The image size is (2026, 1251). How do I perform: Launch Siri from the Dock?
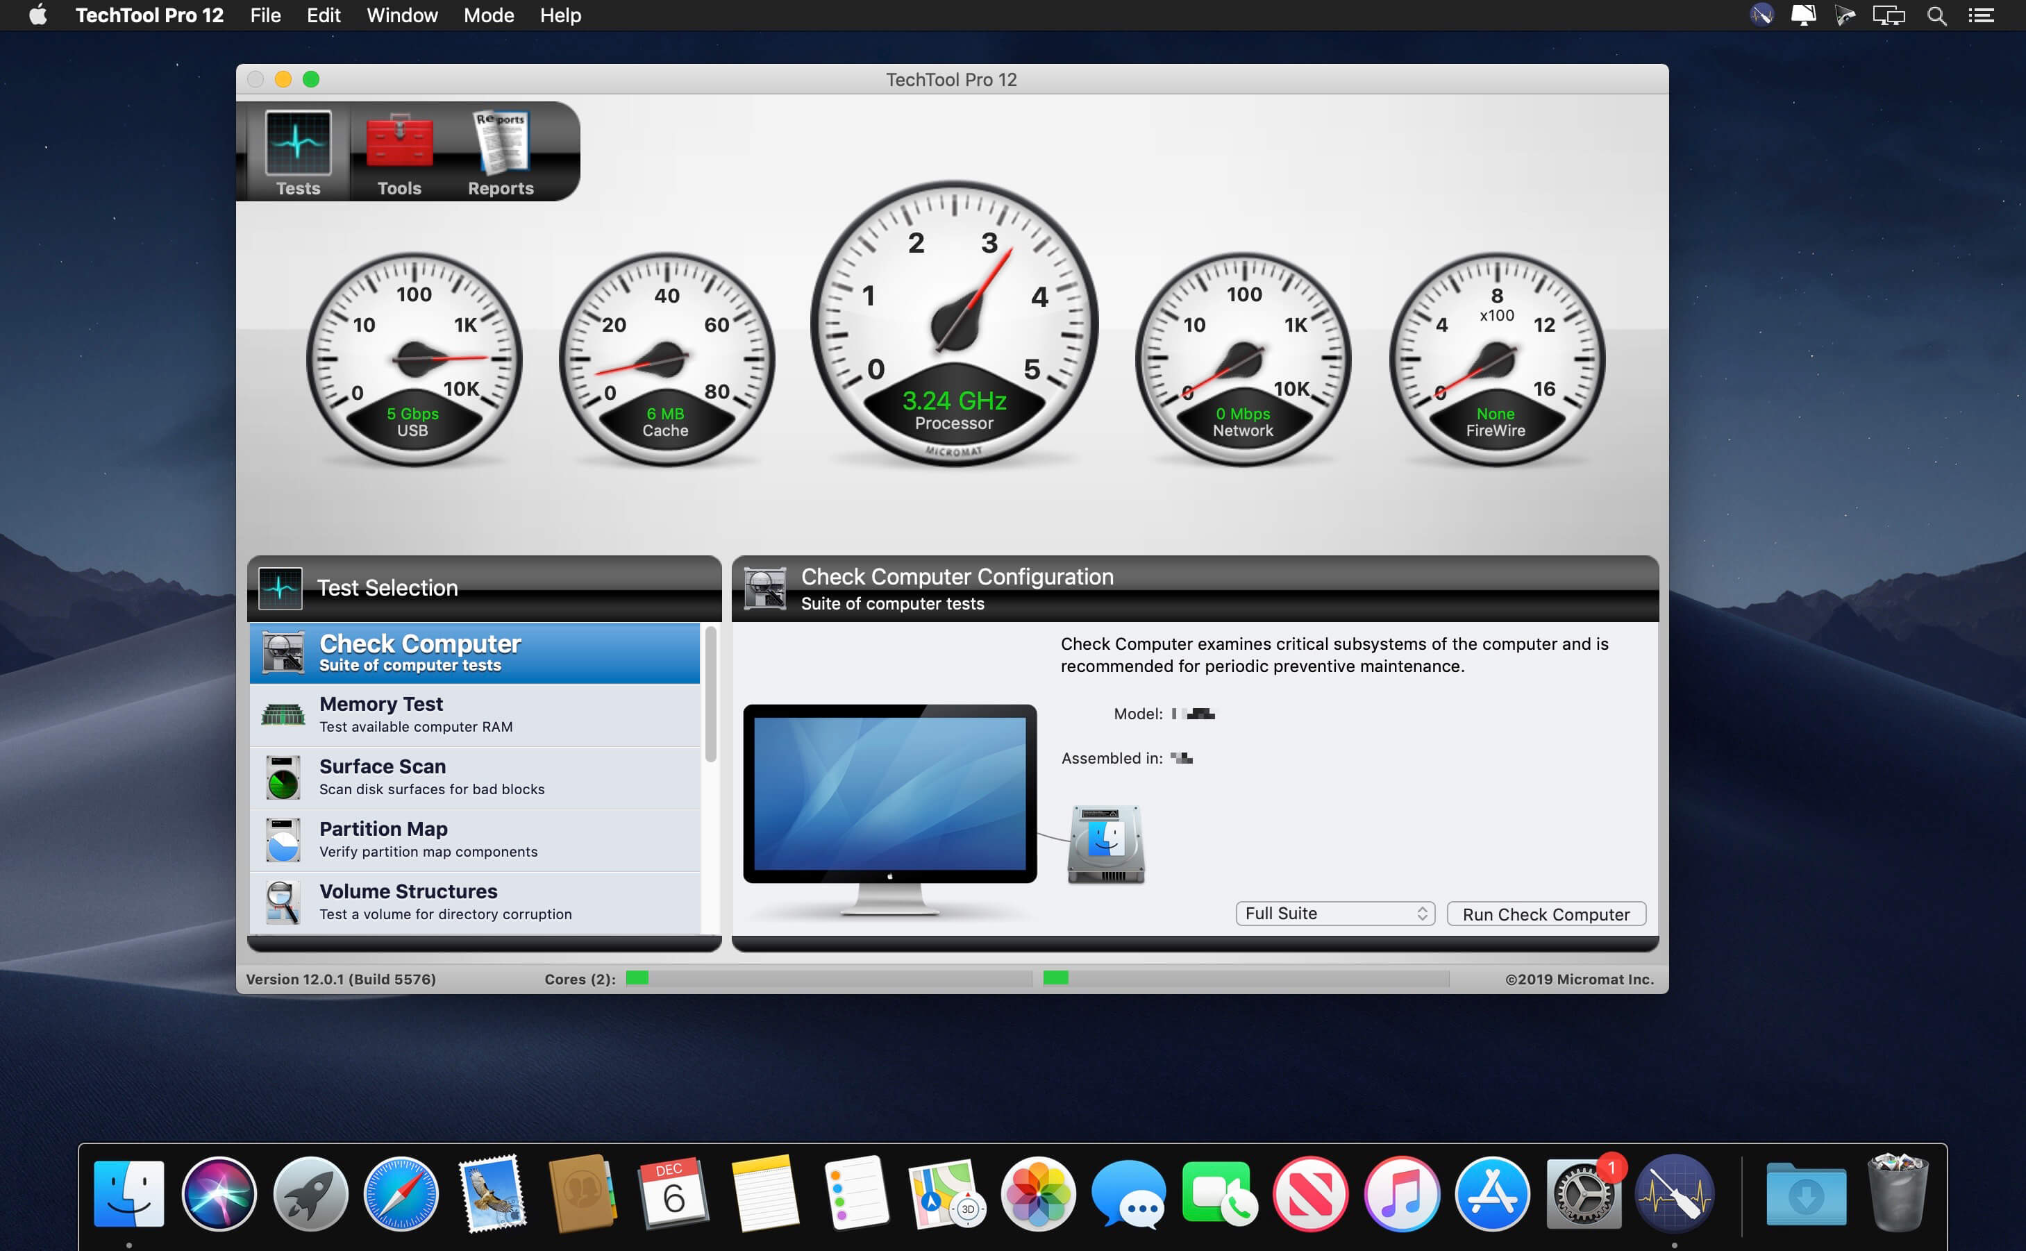(x=219, y=1193)
